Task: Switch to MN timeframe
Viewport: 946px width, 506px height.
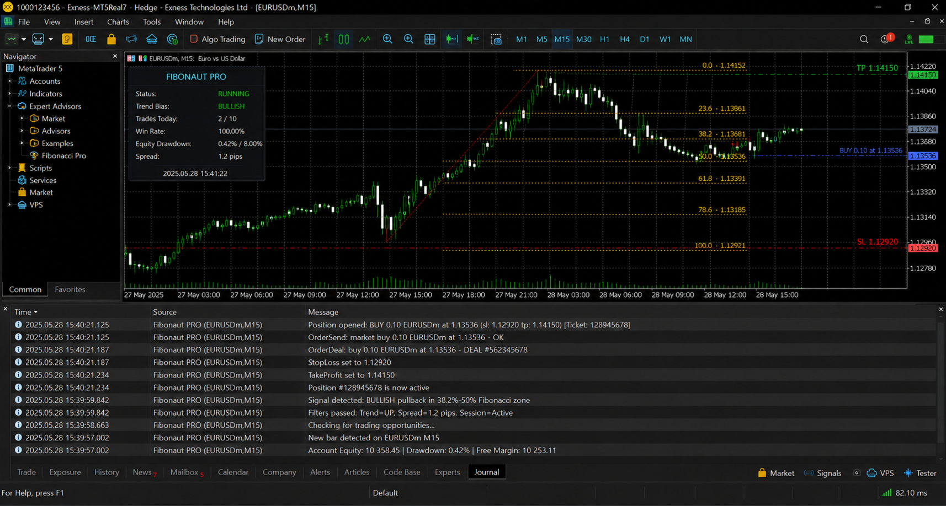Action: (x=685, y=39)
